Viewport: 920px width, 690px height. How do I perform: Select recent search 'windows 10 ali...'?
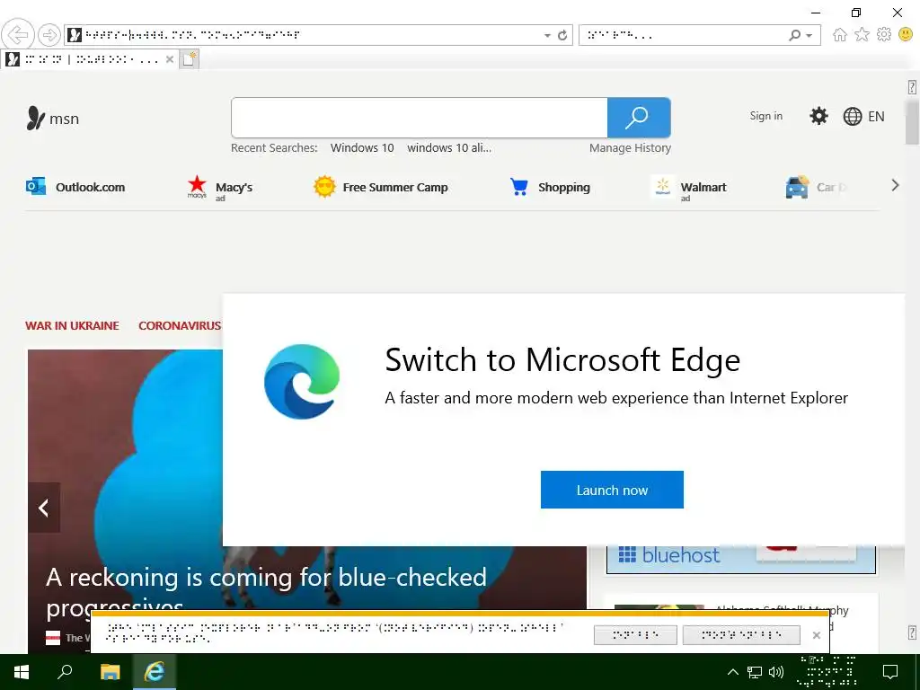pos(449,148)
